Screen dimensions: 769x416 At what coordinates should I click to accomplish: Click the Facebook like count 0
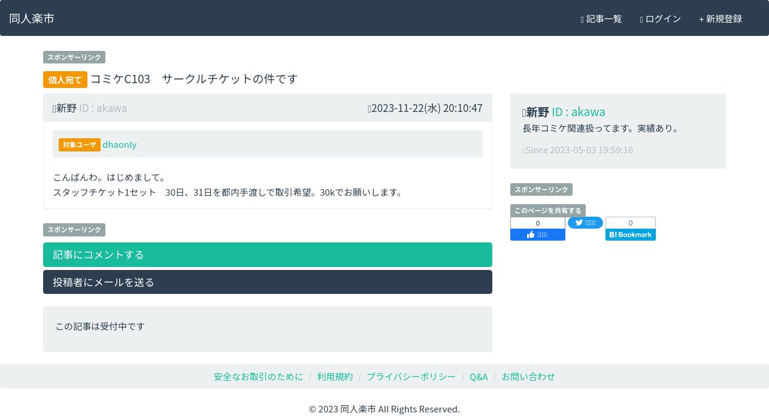point(538,223)
